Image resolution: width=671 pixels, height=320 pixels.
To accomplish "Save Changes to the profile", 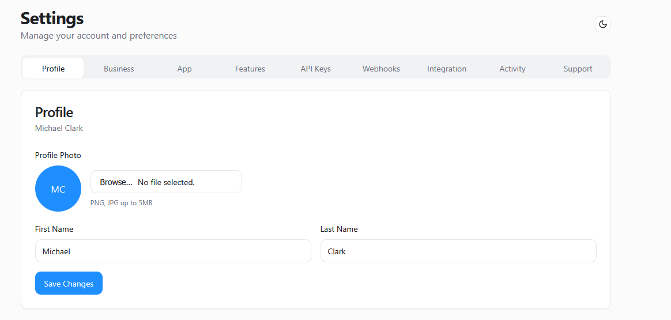I will pos(69,283).
